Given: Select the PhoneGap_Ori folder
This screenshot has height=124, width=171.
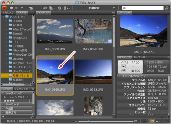Looking at the screenshot, I should point(21,55).
